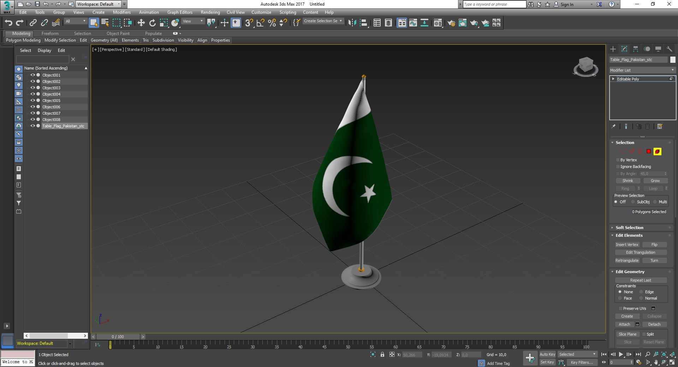Toggle Percent Snap icon
The width and height of the screenshot is (678, 367).
point(272,23)
